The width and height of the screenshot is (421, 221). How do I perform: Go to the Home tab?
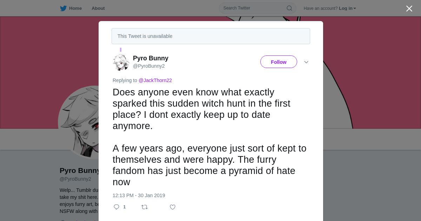(75, 8)
